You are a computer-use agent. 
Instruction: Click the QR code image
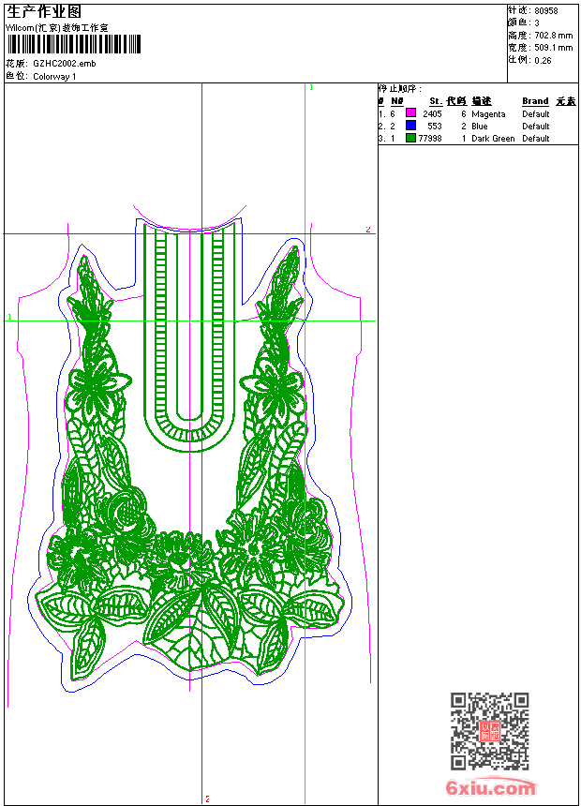pos(490,731)
